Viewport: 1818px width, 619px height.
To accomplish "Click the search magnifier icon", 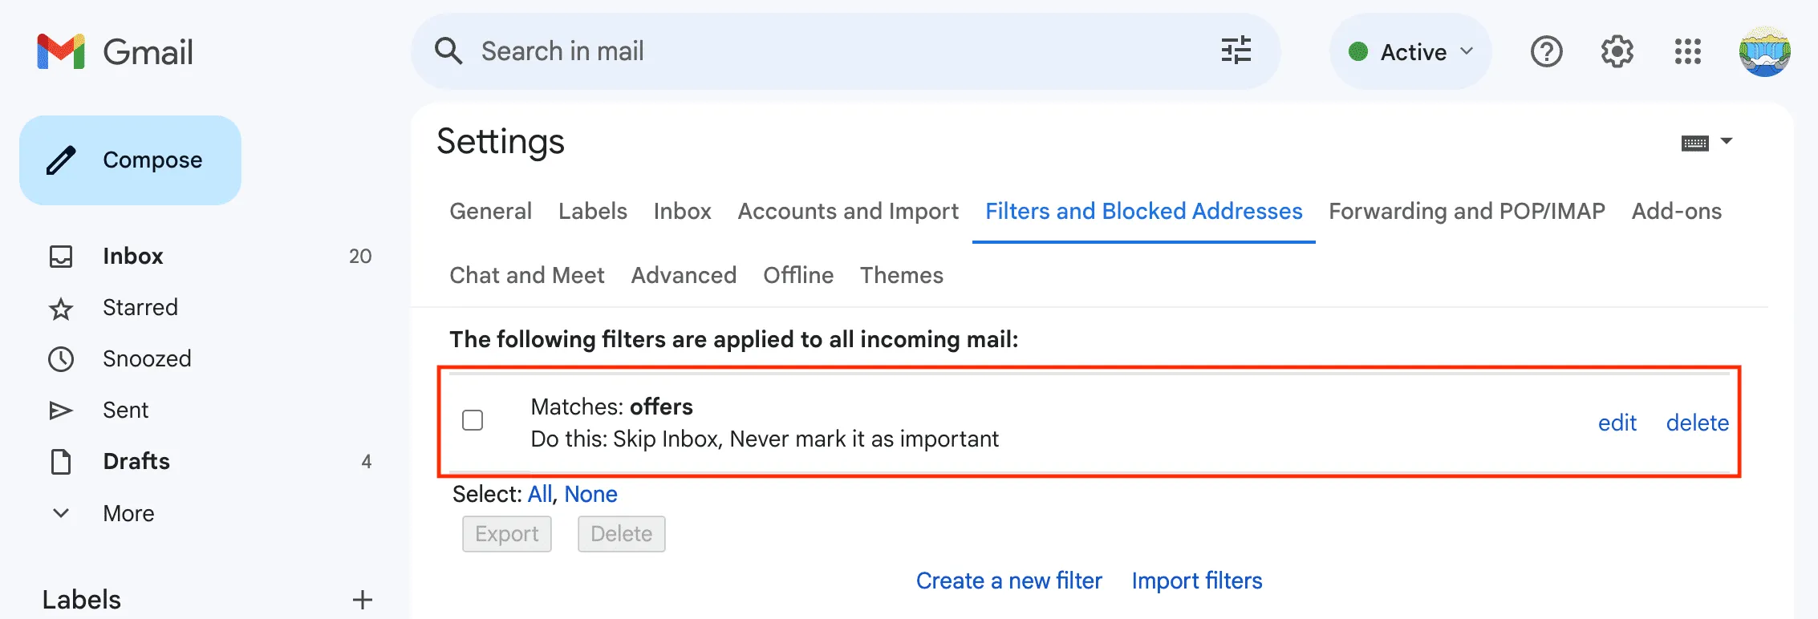I will 448,51.
